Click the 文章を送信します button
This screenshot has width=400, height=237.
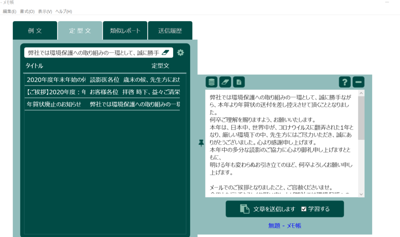(x=285, y=209)
